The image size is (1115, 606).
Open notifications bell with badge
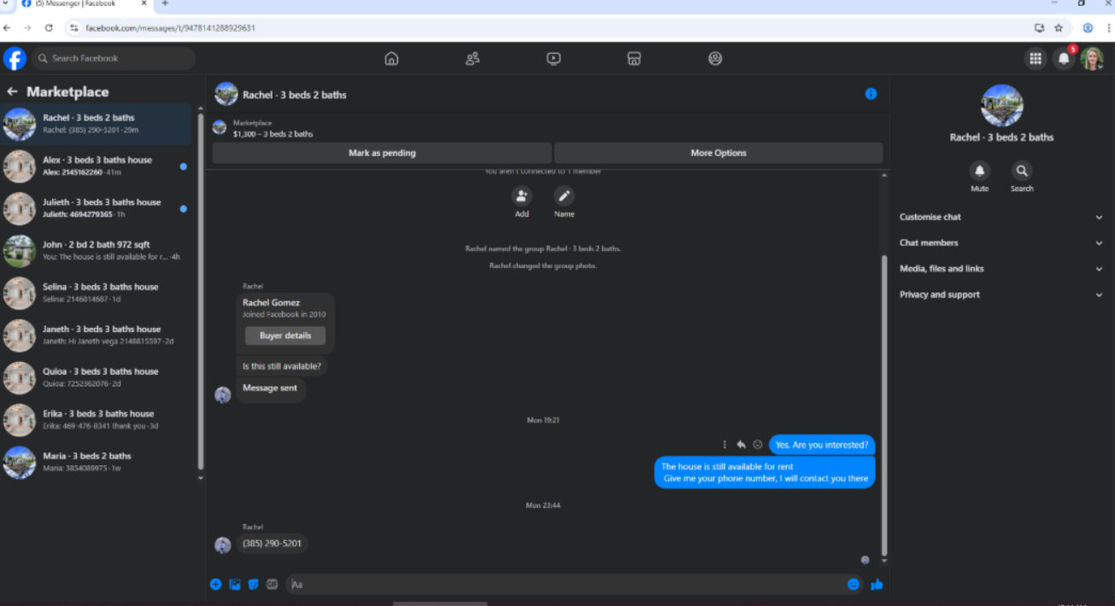pyautogui.click(x=1064, y=58)
